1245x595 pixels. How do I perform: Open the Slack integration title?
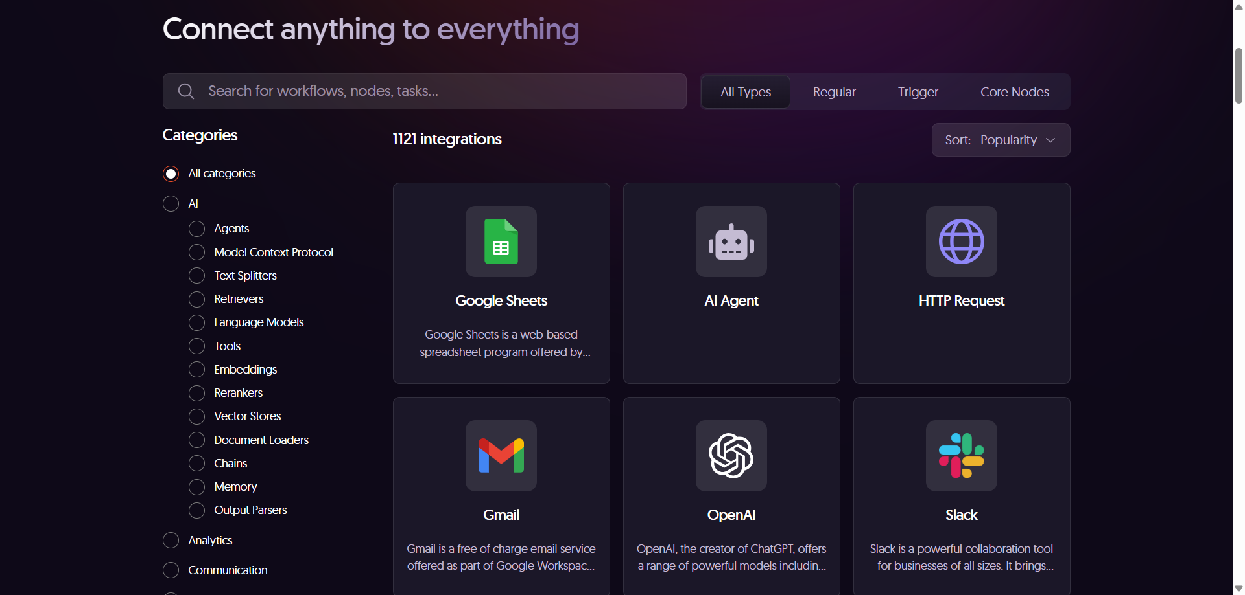962,515
